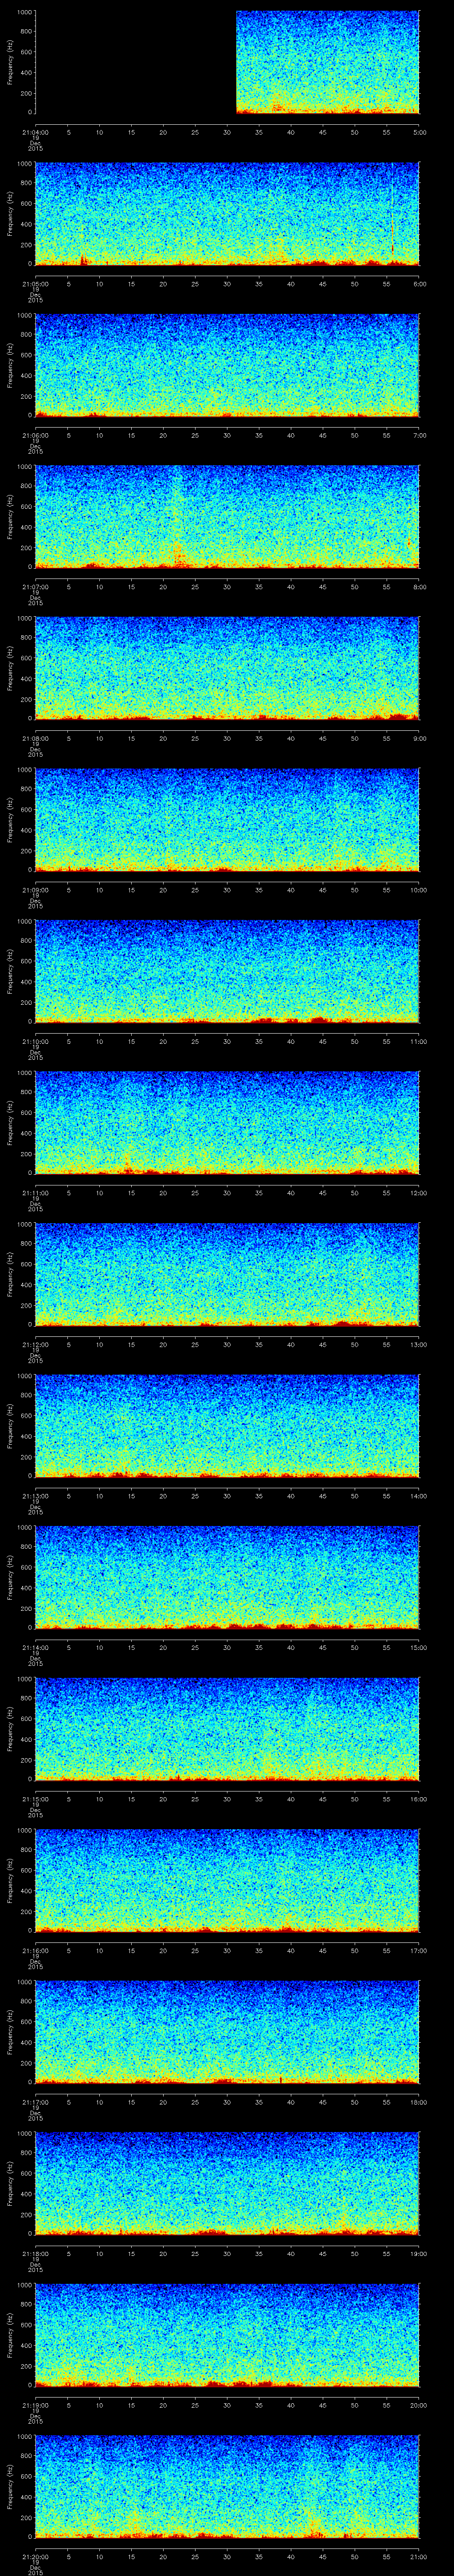This screenshot has height=2576, width=454.
Task: Select the spectrogram panel starting at 21:10:00
Action: click(x=227, y=972)
